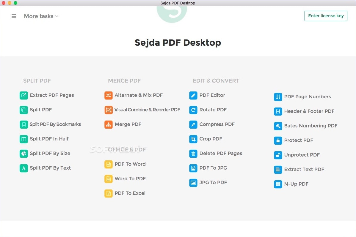The width and height of the screenshot is (356, 237).
Task: Click the JPG To PDF icon
Action: click(x=193, y=183)
